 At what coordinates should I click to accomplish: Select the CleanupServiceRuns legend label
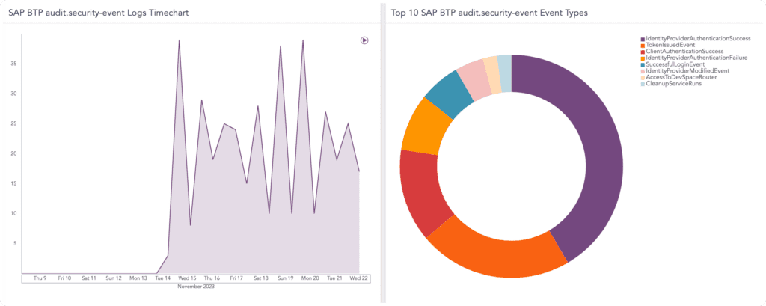pyautogui.click(x=674, y=84)
